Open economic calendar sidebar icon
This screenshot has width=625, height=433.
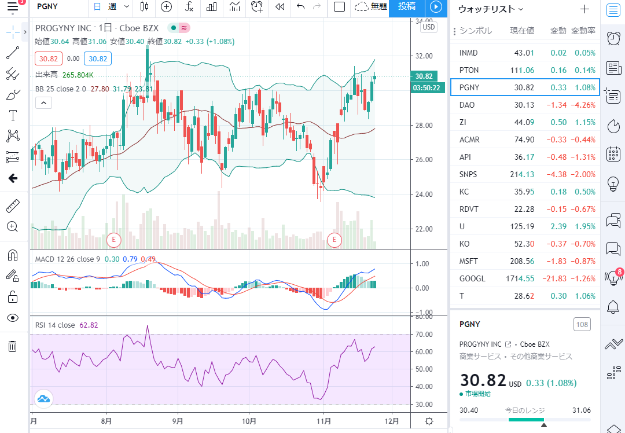point(613,154)
